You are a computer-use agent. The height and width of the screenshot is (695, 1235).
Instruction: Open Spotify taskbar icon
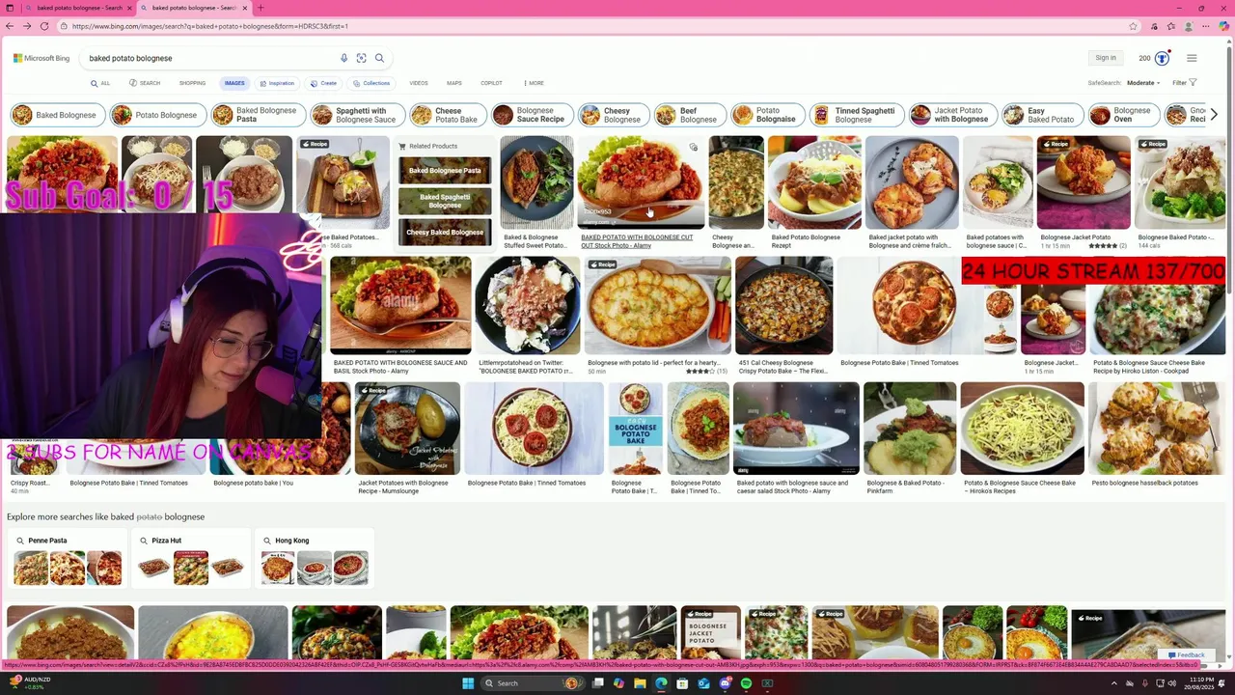point(746,683)
